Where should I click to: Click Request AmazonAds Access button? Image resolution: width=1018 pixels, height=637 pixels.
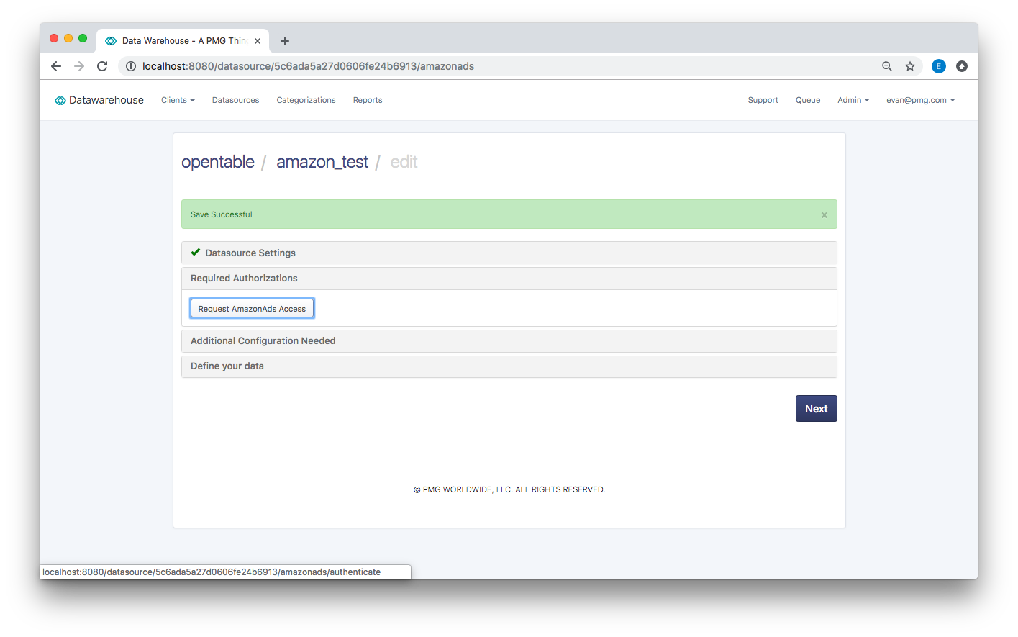point(252,309)
